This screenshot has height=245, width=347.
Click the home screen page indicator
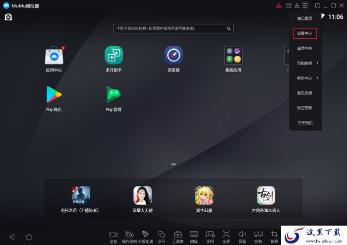pos(173,164)
